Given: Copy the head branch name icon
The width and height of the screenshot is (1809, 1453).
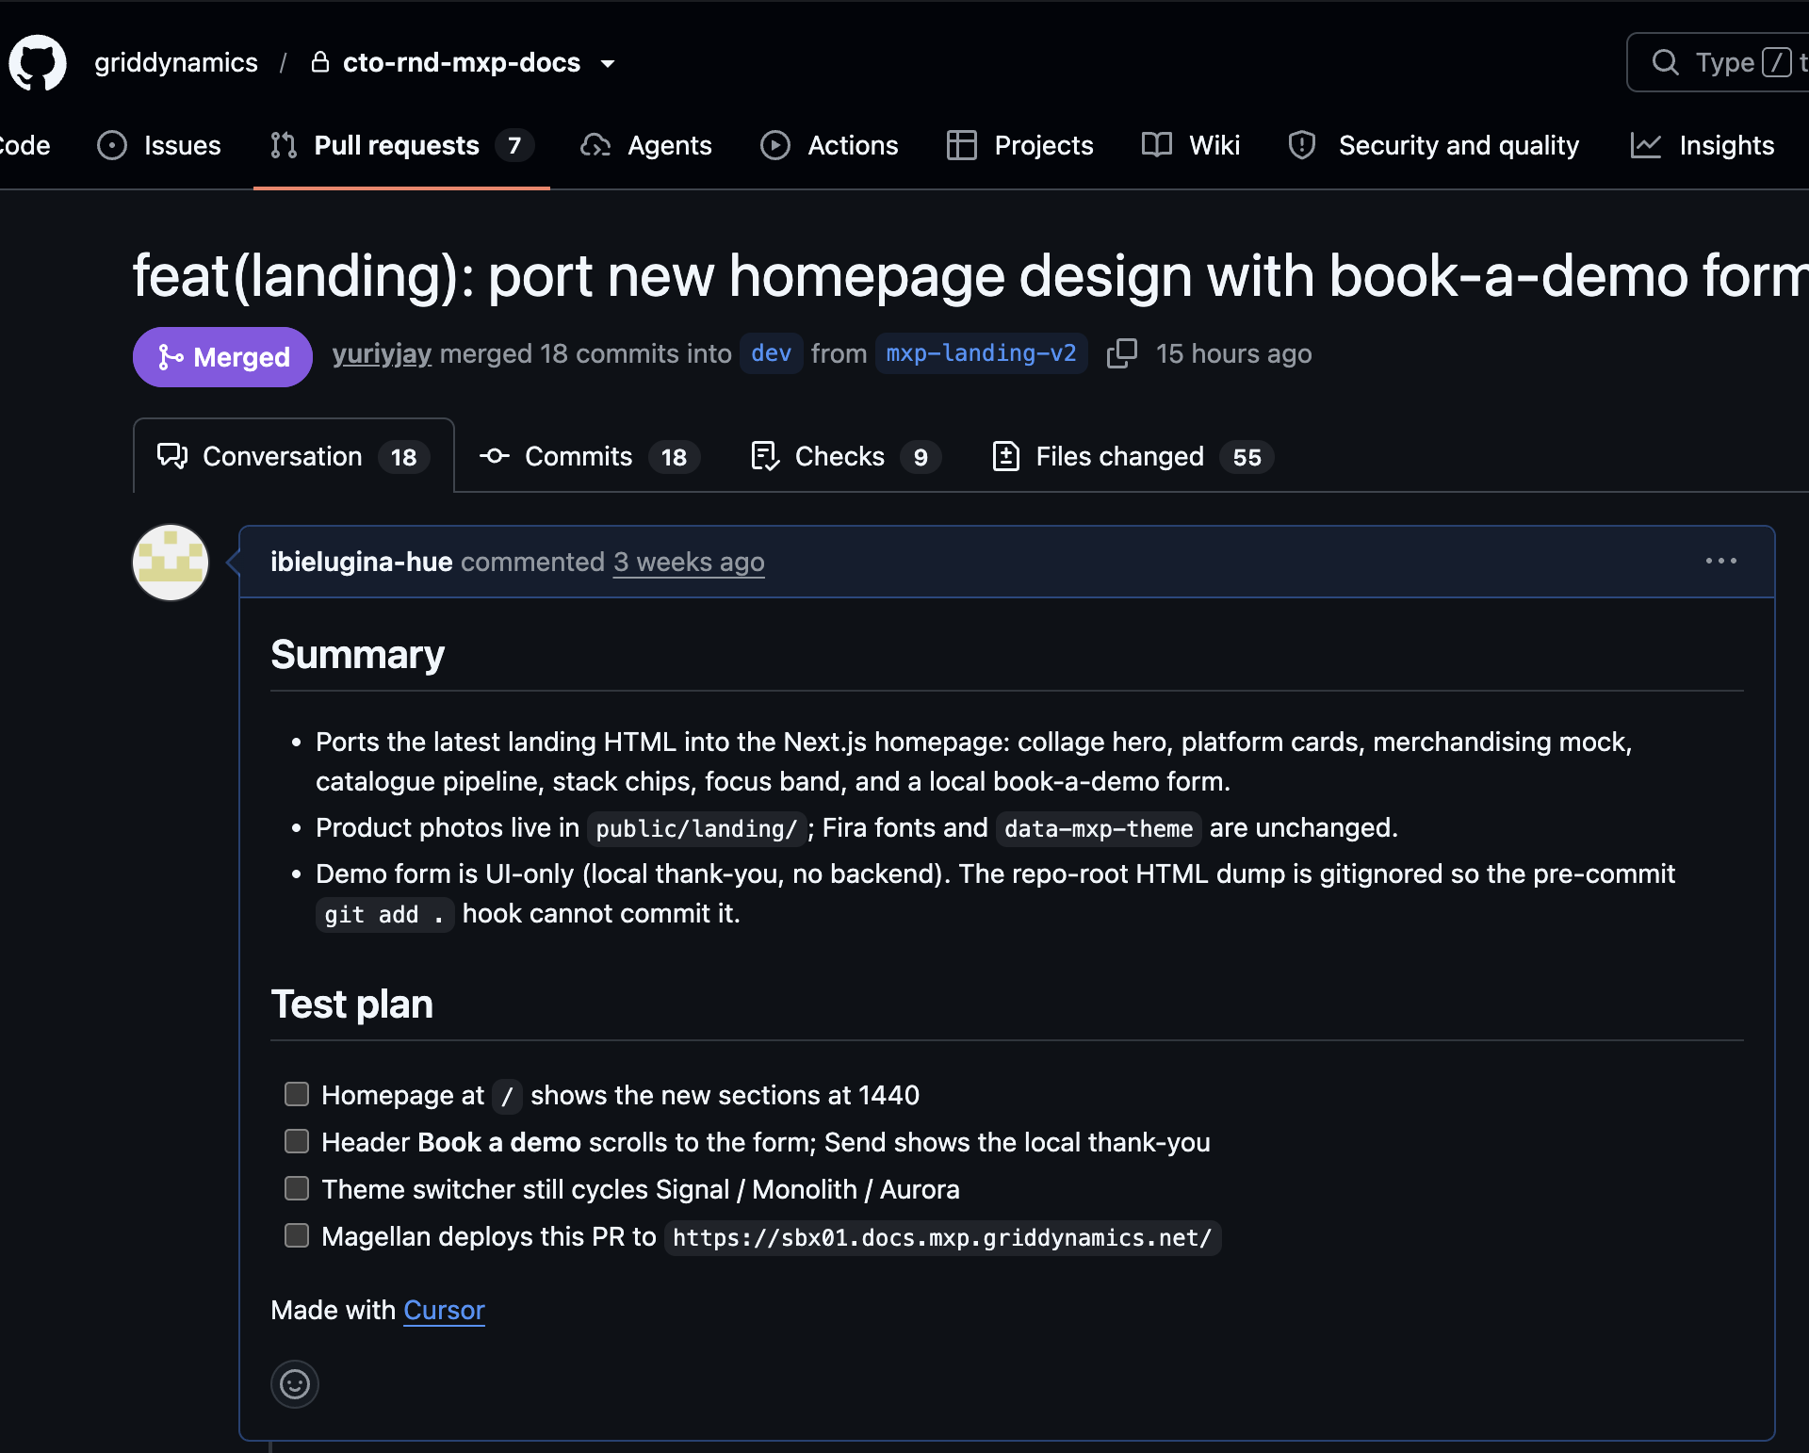Looking at the screenshot, I should [x=1121, y=353].
